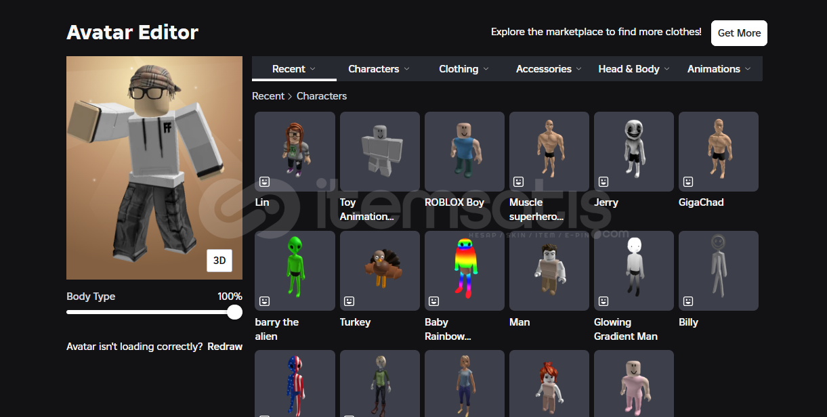
Task: Click the emote badge icon on Jerry card
Action: pos(603,181)
